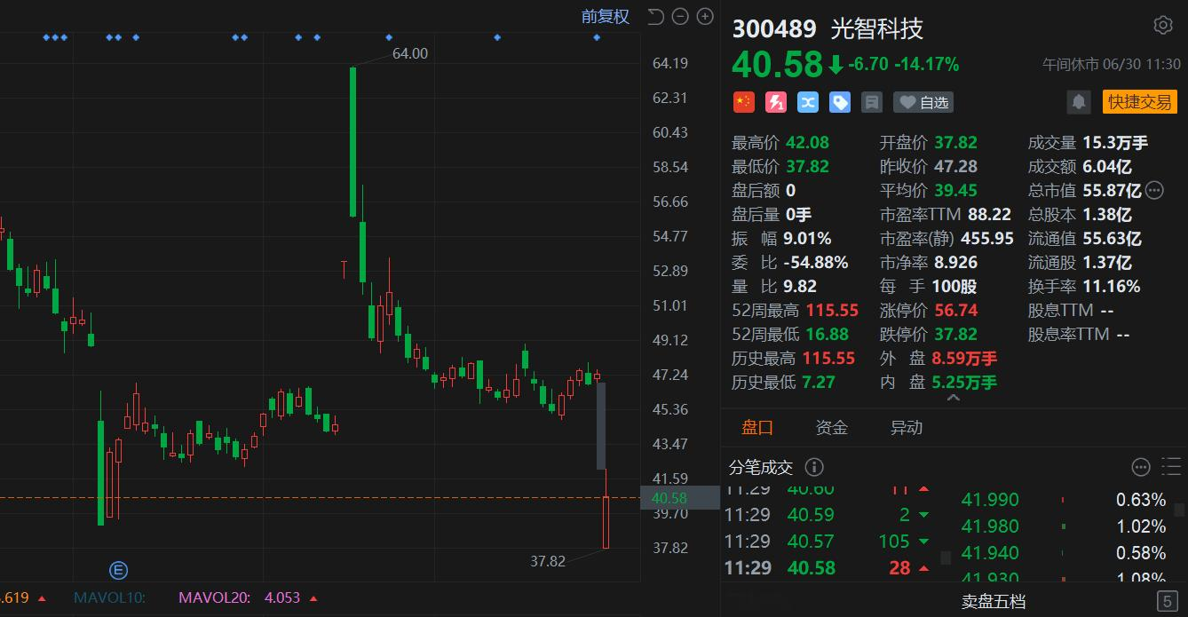Click the list view icon in 分笔成交 header

1173,467
